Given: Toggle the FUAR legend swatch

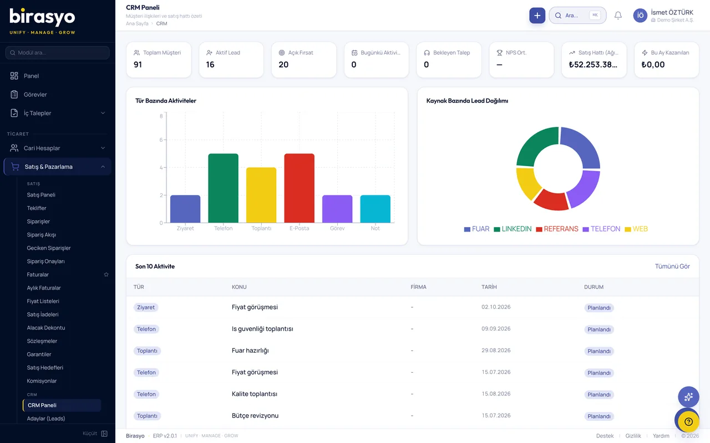Looking at the screenshot, I should (x=467, y=229).
